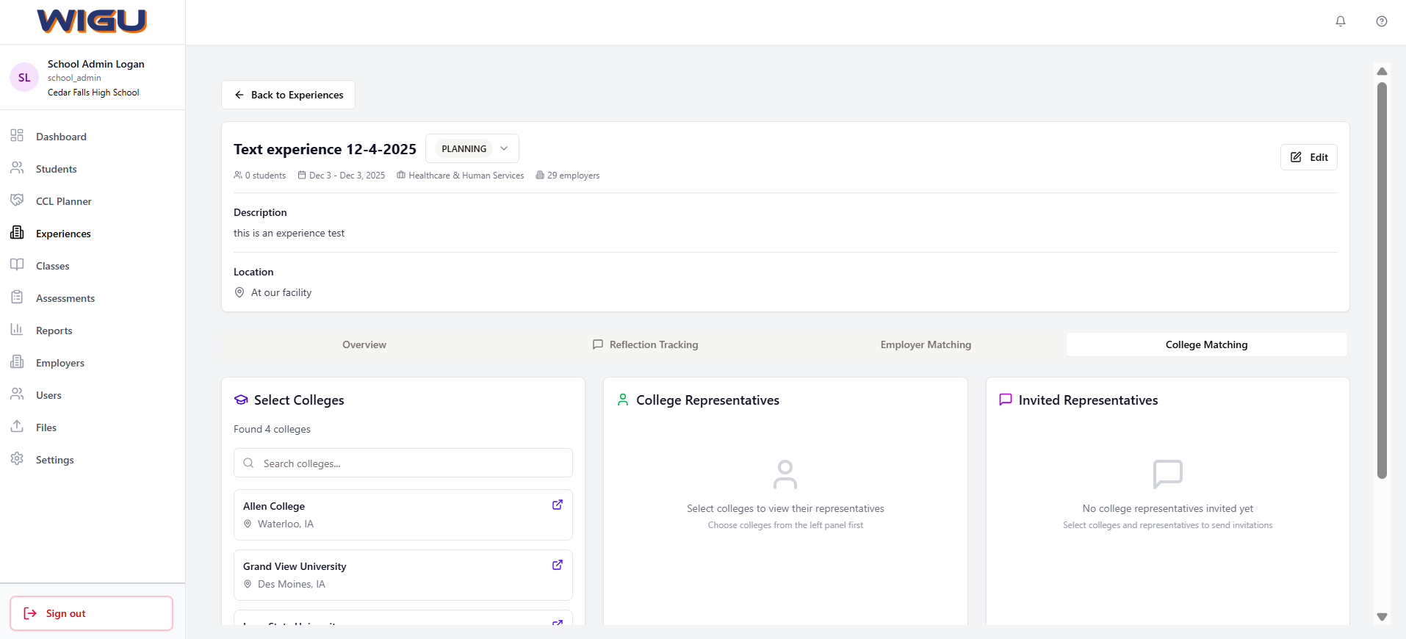This screenshot has width=1406, height=639.
Task: Select the Overview tab
Action: pyautogui.click(x=364, y=344)
